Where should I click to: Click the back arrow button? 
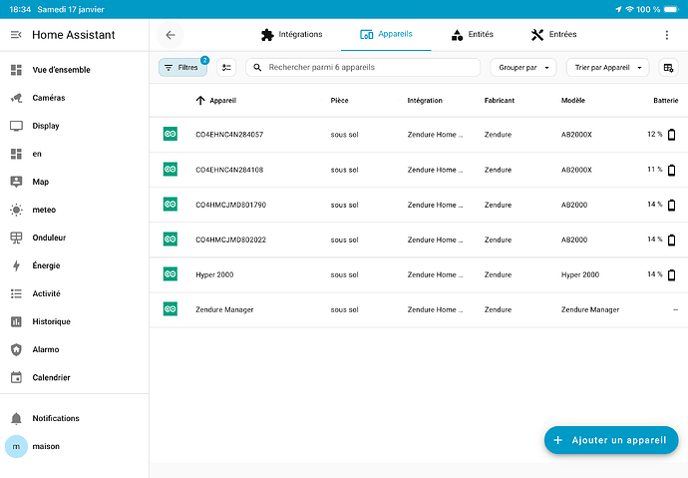point(171,35)
